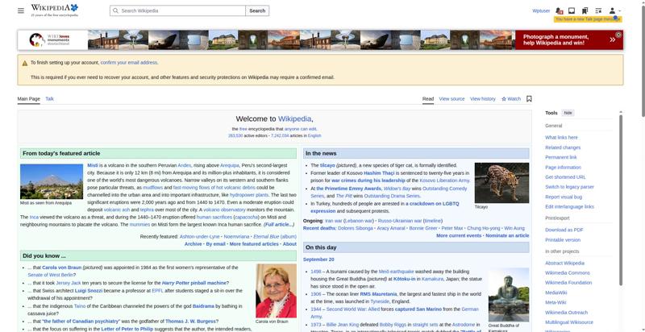Click the Tilcayo tiger cat image
Image resolution: width=645 pixels, height=332 pixels.
point(501,183)
